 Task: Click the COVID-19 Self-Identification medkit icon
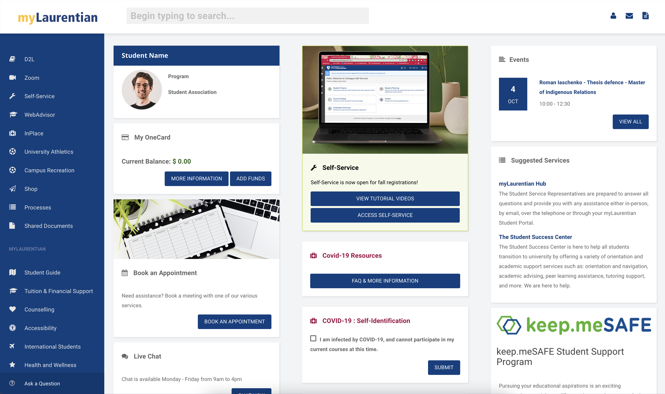coord(313,321)
